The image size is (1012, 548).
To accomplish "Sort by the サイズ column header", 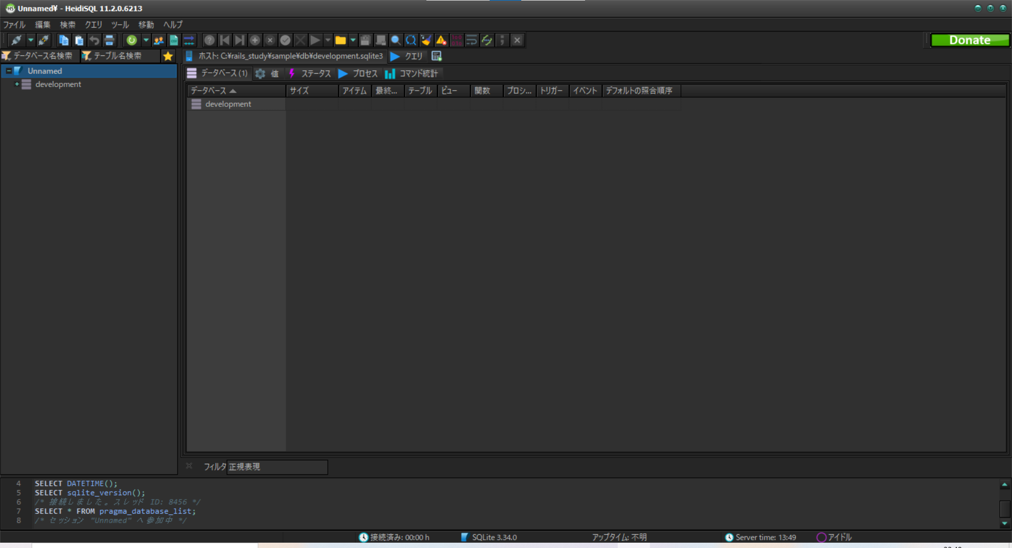I will tap(312, 91).
